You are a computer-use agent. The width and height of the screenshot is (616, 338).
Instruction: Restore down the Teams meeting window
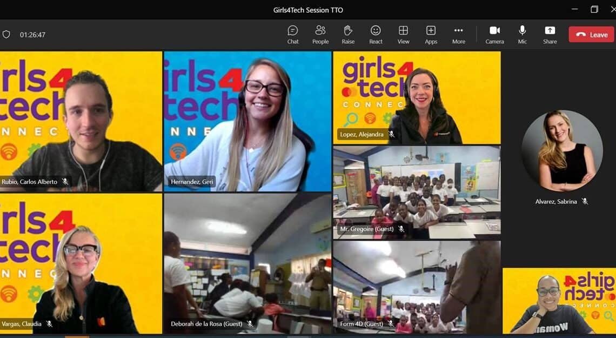click(x=594, y=9)
